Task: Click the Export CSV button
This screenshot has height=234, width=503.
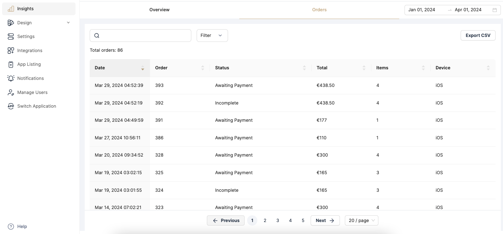Action: tap(478, 36)
